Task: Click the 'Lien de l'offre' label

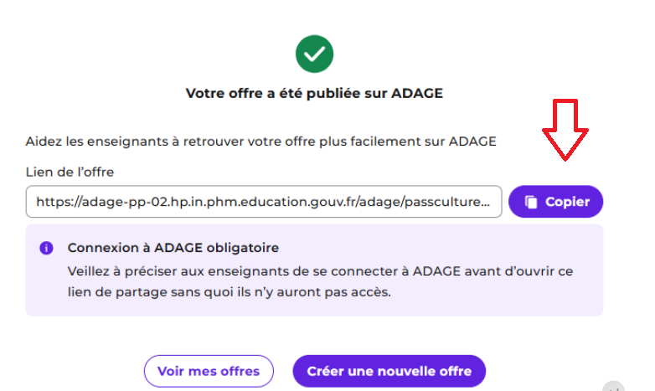Action: [x=70, y=172]
